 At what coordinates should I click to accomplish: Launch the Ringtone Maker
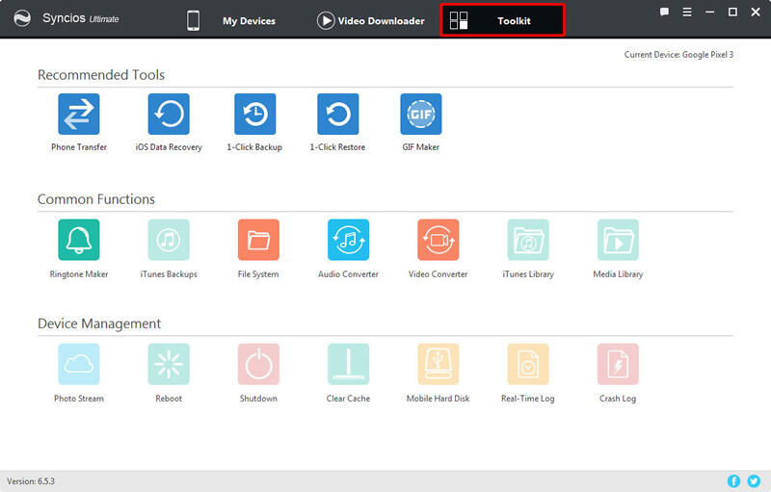click(x=79, y=240)
